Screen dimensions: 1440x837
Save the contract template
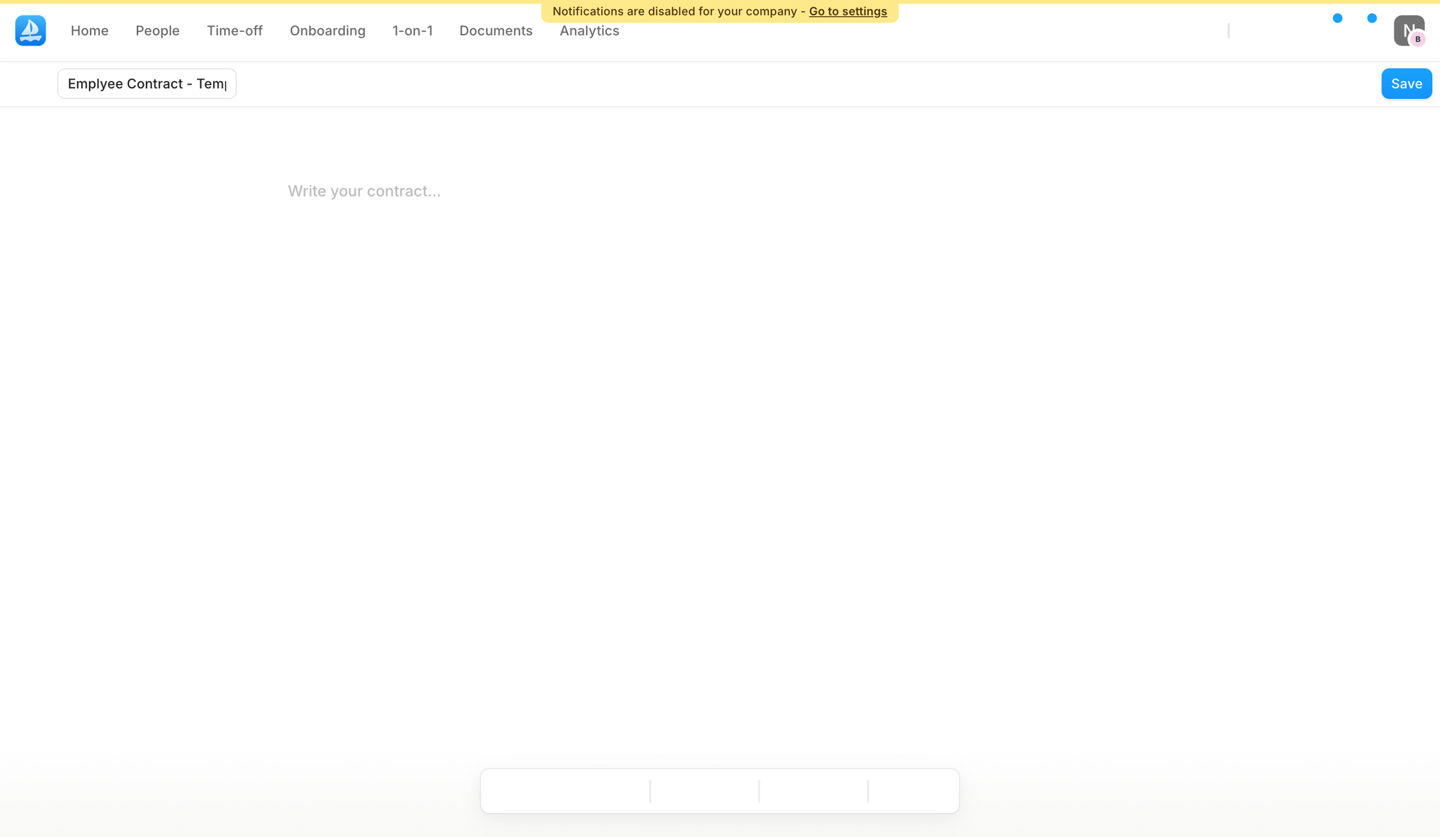pyautogui.click(x=1406, y=83)
